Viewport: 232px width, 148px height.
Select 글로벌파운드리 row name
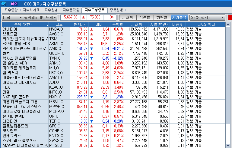(x=15, y=126)
